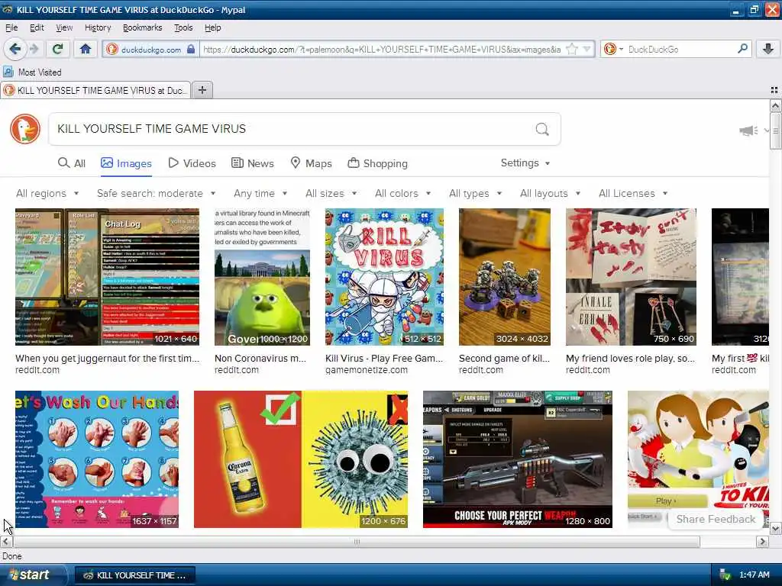Open the URL history dropdown arrow
The width and height of the screenshot is (782, 586).
[587, 50]
